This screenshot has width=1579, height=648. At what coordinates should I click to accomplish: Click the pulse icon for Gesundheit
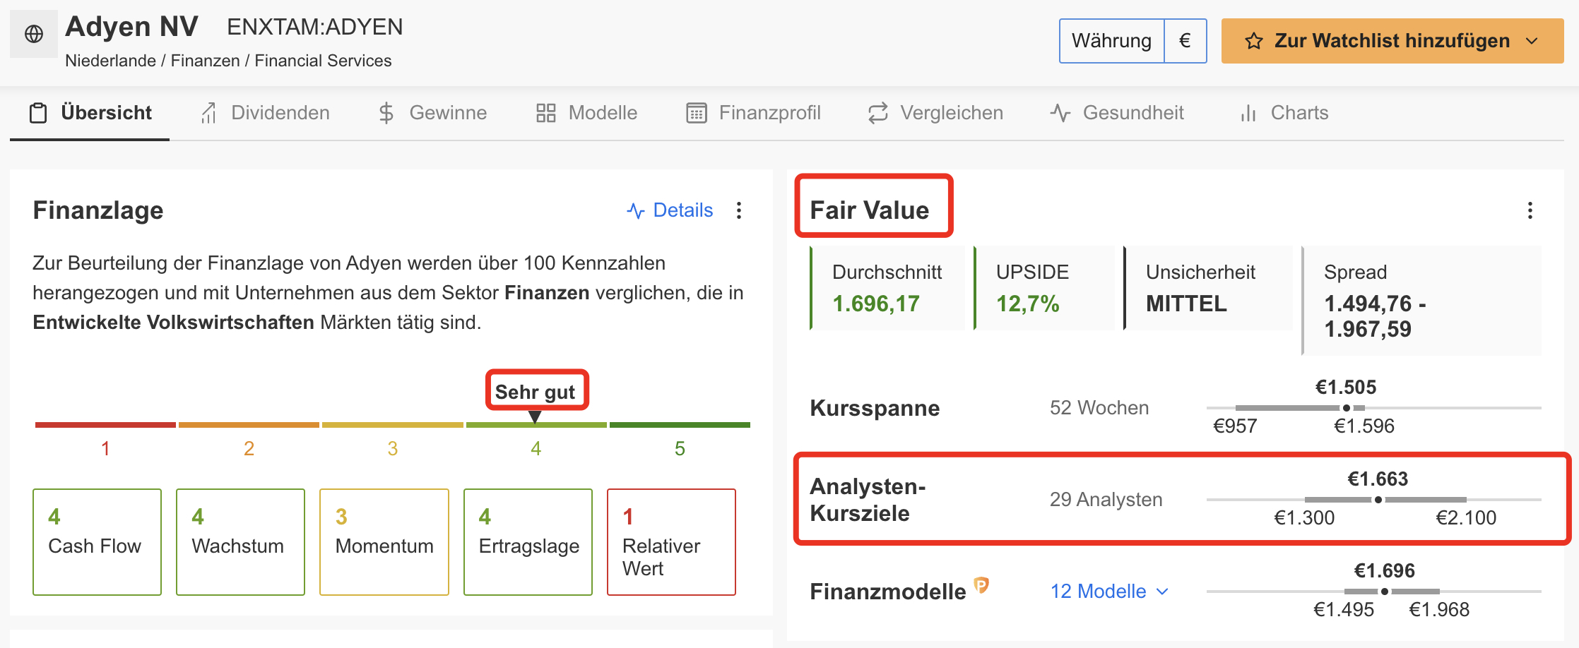[x=1060, y=113]
